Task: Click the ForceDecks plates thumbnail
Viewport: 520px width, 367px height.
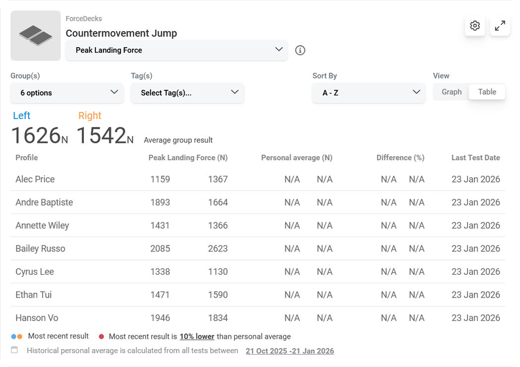Action: pyautogui.click(x=36, y=36)
